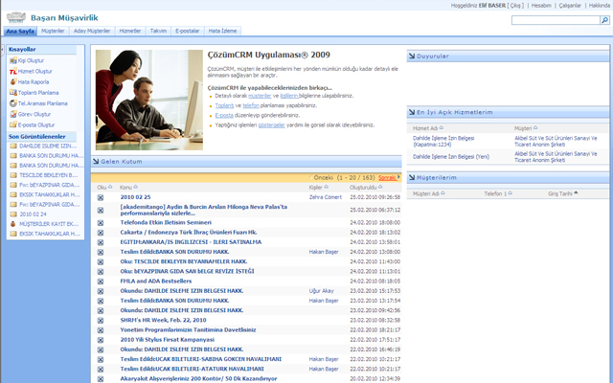Click the office photo thumbnail
The height and width of the screenshot is (383, 613).
point(149,100)
